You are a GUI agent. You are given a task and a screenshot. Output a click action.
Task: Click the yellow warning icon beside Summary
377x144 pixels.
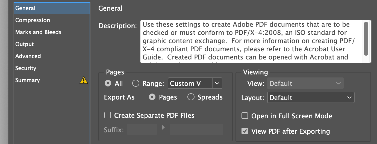[x=84, y=80]
